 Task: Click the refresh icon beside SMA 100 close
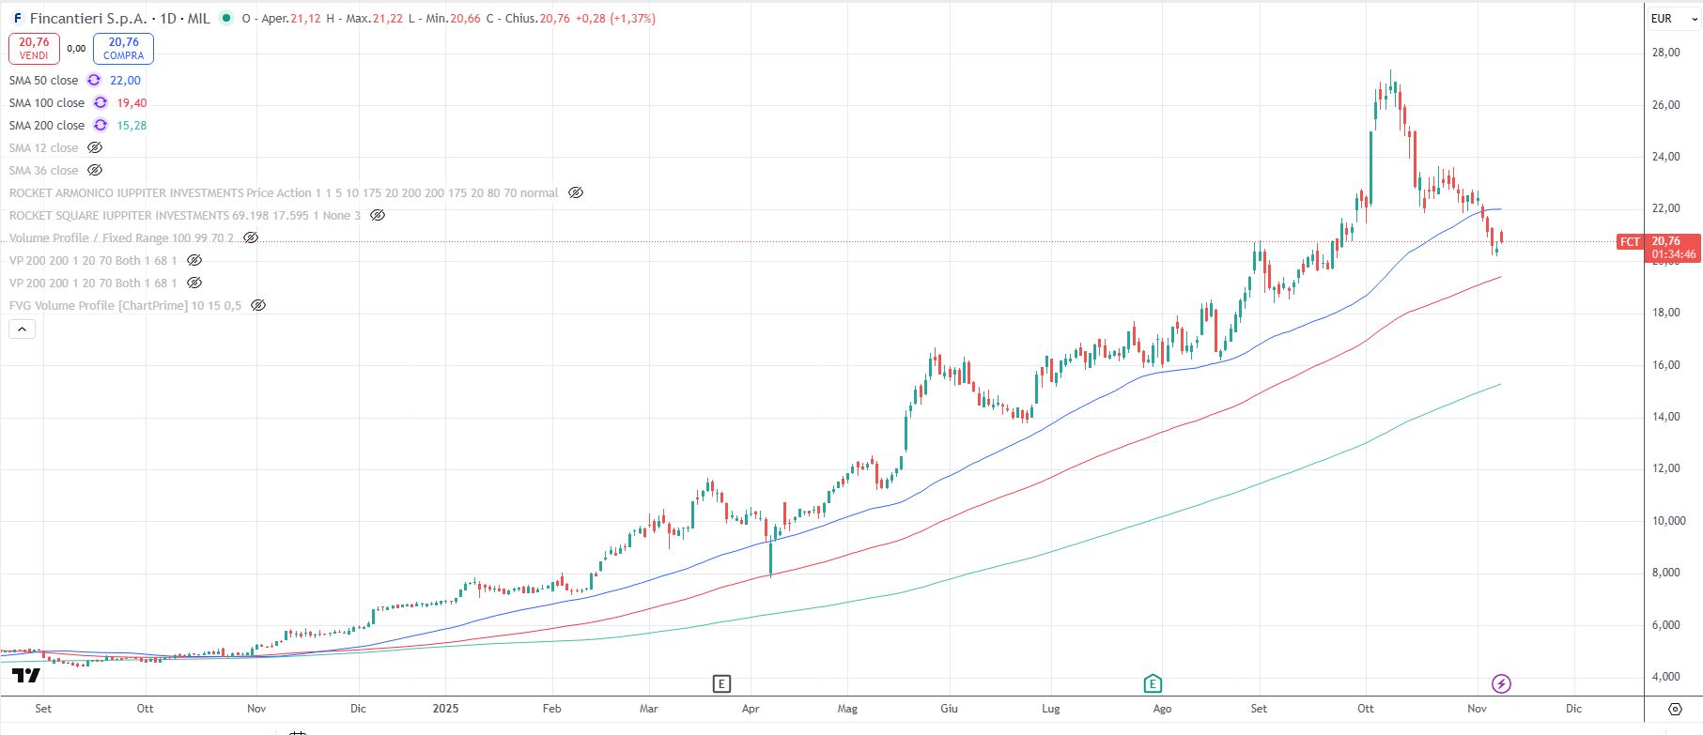coord(101,103)
